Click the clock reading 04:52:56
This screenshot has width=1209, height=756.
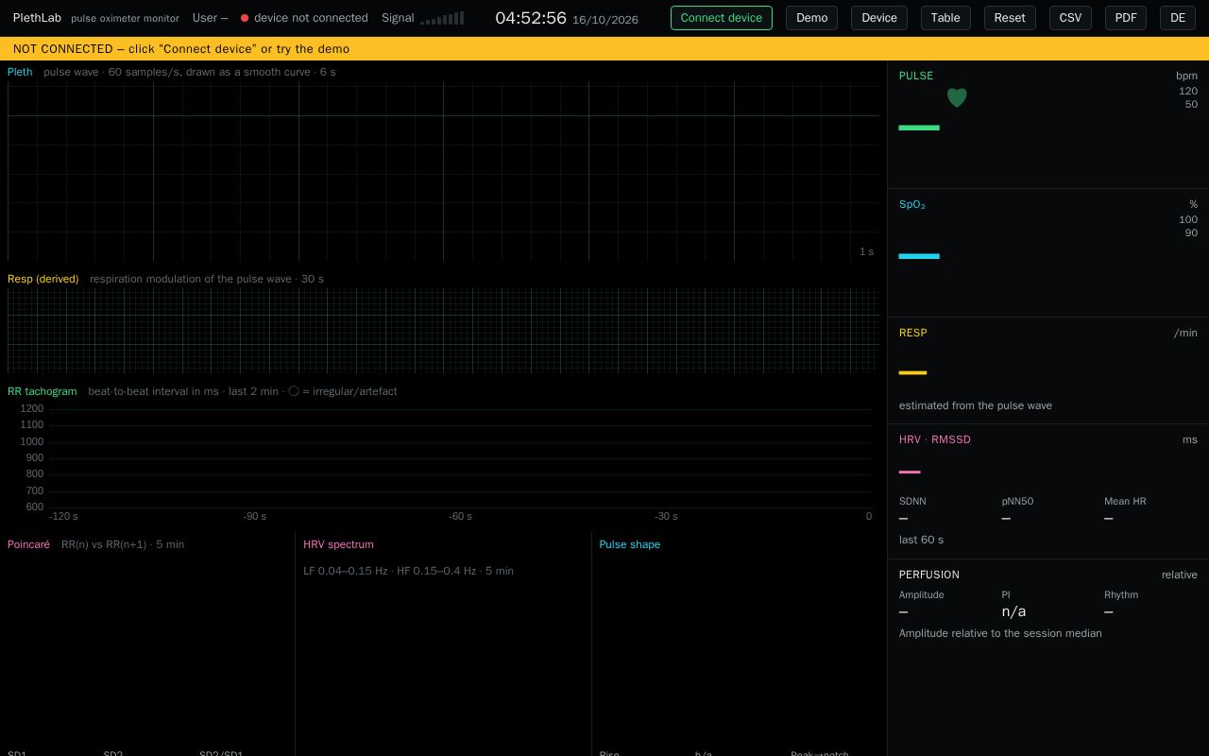click(x=531, y=18)
